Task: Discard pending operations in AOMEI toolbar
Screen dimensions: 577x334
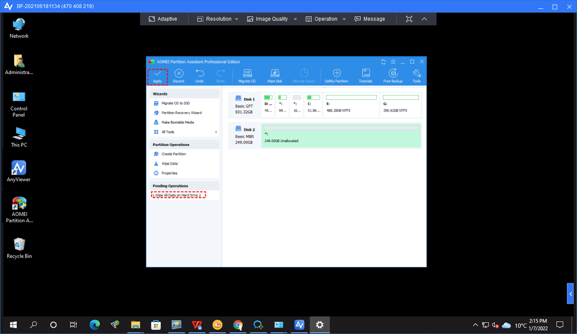Action: (178, 76)
